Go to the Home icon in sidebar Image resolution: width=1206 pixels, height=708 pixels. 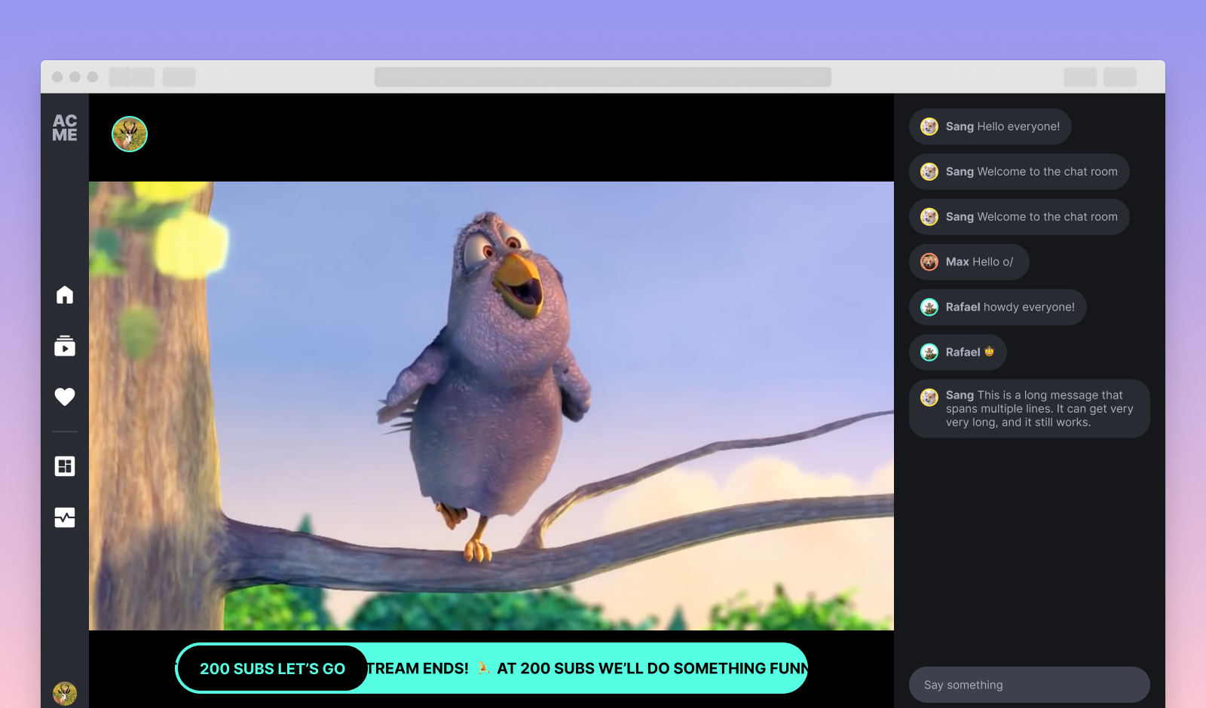tap(65, 294)
